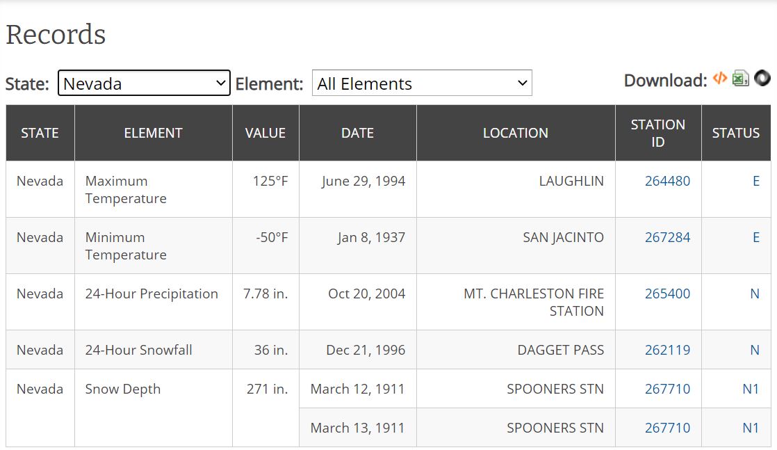
Task: Open station 267710 in March 12, 1911 row
Action: point(667,389)
